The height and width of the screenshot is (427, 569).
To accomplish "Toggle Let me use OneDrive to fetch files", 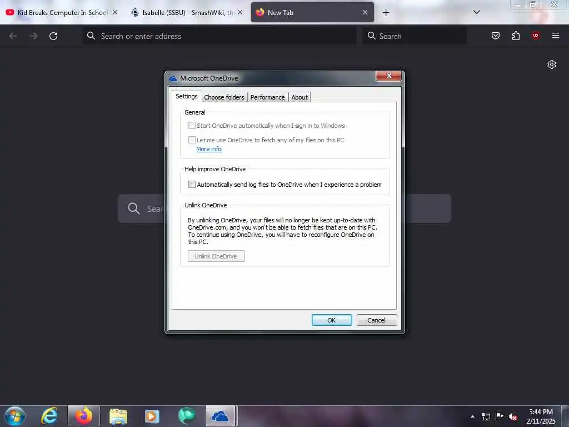I will 192,140.
